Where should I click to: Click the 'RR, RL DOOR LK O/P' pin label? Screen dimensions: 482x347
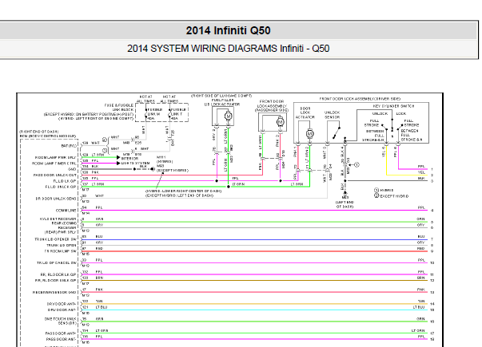click(x=58, y=274)
